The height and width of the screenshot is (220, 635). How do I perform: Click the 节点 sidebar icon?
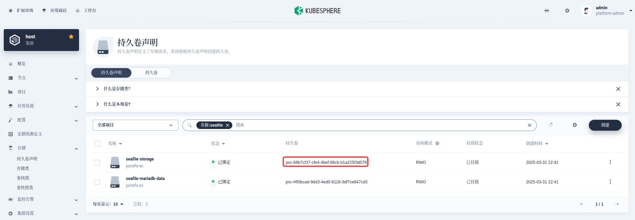[11, 78]
